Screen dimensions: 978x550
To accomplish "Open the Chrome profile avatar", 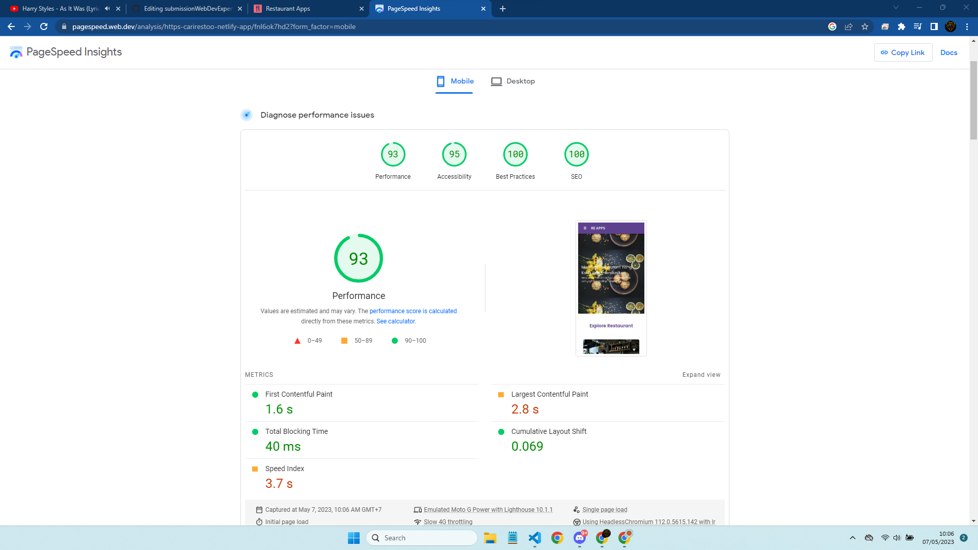I will coord(950,26).
